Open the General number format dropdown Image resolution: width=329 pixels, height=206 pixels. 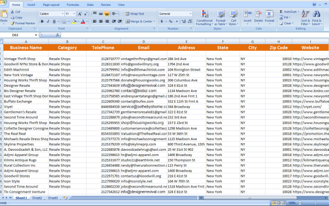click(191, 14)
